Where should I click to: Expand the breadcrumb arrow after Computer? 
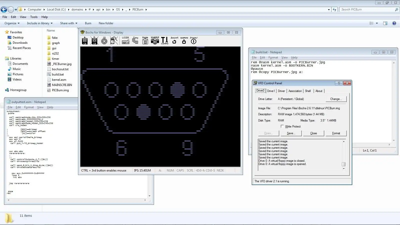[44, 9]
